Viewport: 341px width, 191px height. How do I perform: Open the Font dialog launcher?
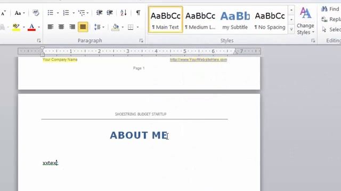pos(39,40)
